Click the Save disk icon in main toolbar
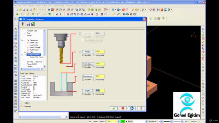This screenshot has height=123, width=219. tap(24, 10)
